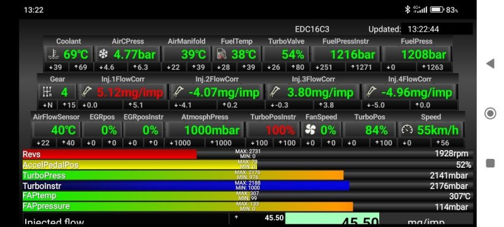
Task: Select the FAPpressure gradient bar
Action: point(188,206)
